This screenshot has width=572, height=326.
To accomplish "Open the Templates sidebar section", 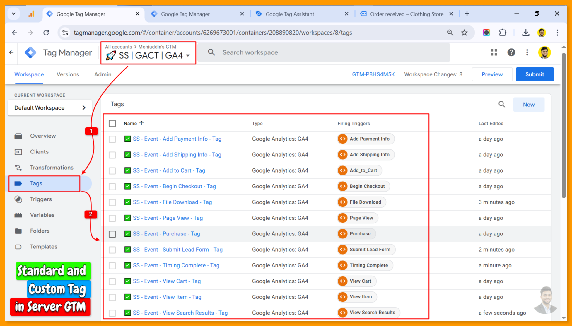I will click(43, 247).
